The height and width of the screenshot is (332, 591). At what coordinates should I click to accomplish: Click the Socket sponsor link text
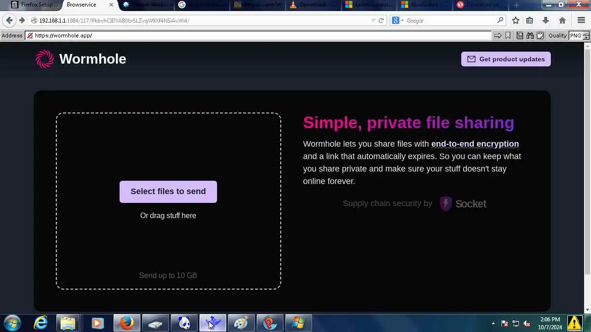coord(470,204)
